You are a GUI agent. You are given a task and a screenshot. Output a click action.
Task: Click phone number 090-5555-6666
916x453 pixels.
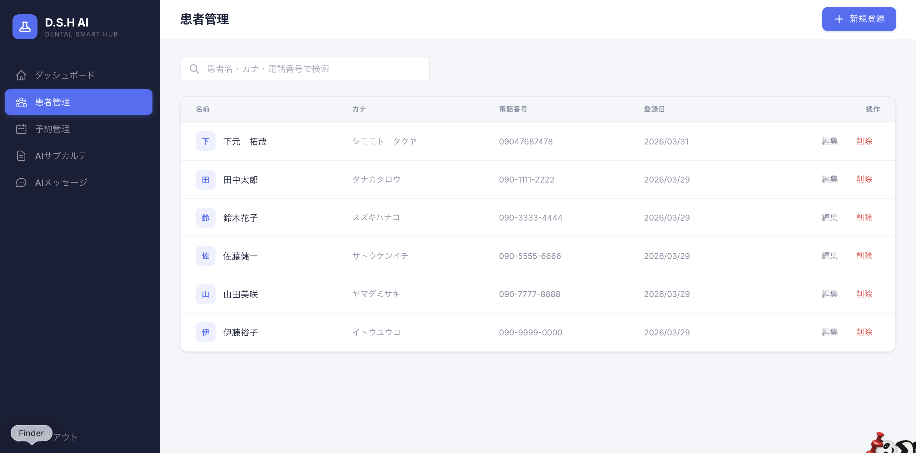(x=530, y=256)
